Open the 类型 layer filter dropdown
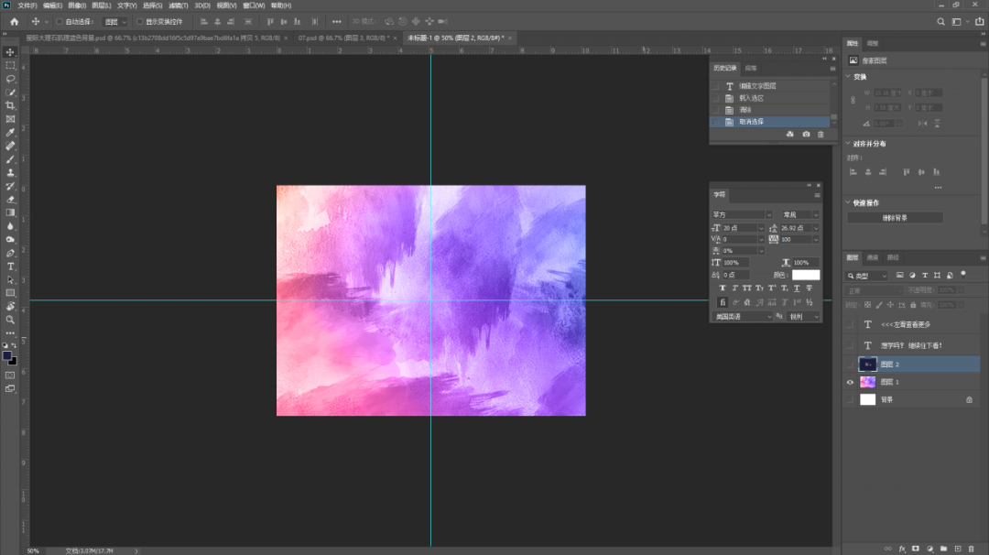Image resolution: width=989 pixels, height=555 pixels. (866, 275)
